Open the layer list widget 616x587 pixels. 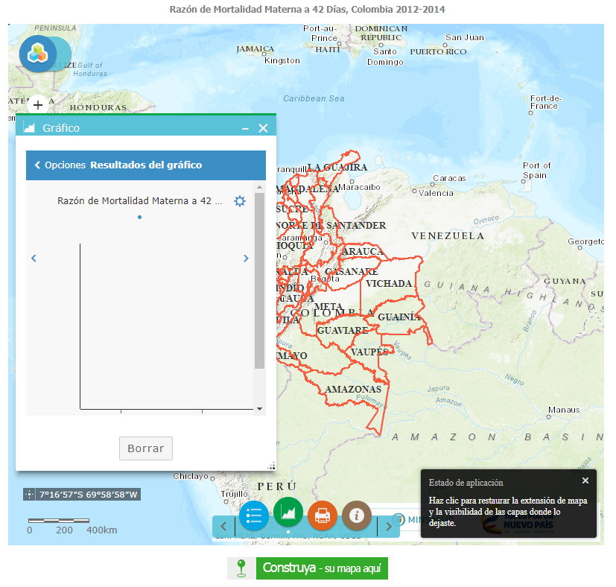(254, 515)
